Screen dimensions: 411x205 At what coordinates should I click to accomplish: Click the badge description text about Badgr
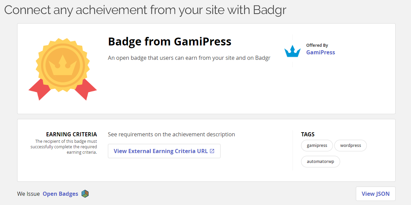point(189,58)
